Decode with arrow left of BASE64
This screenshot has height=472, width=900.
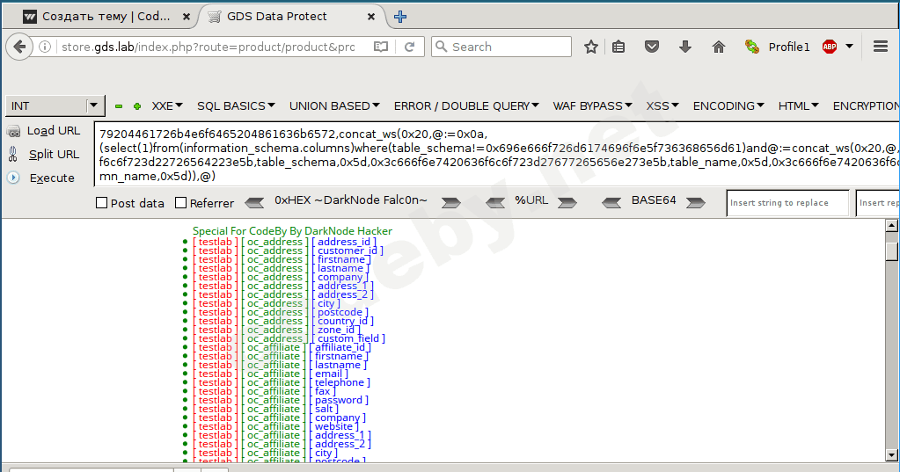click(611, 202)
